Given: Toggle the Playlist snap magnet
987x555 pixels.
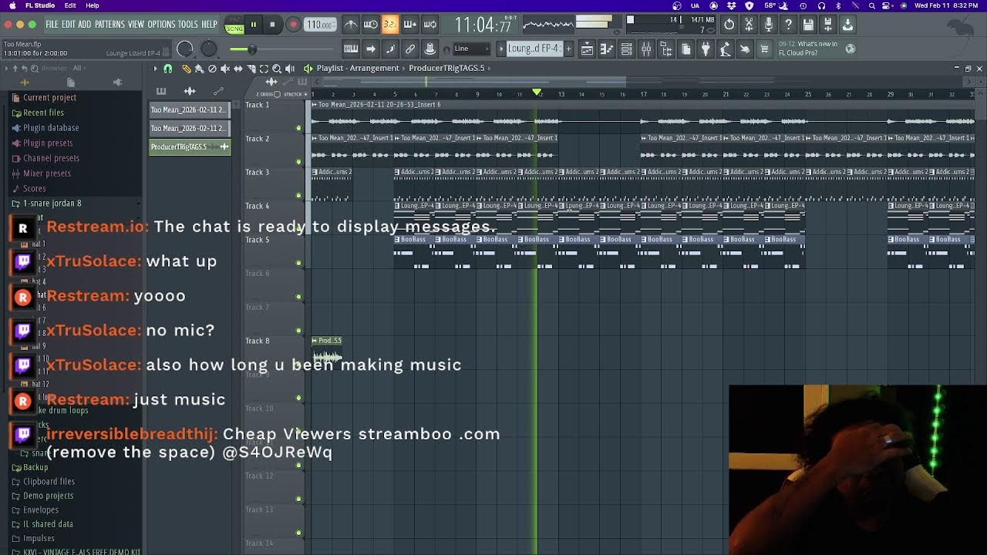Looking at the screenshot, I should point(167,69).
